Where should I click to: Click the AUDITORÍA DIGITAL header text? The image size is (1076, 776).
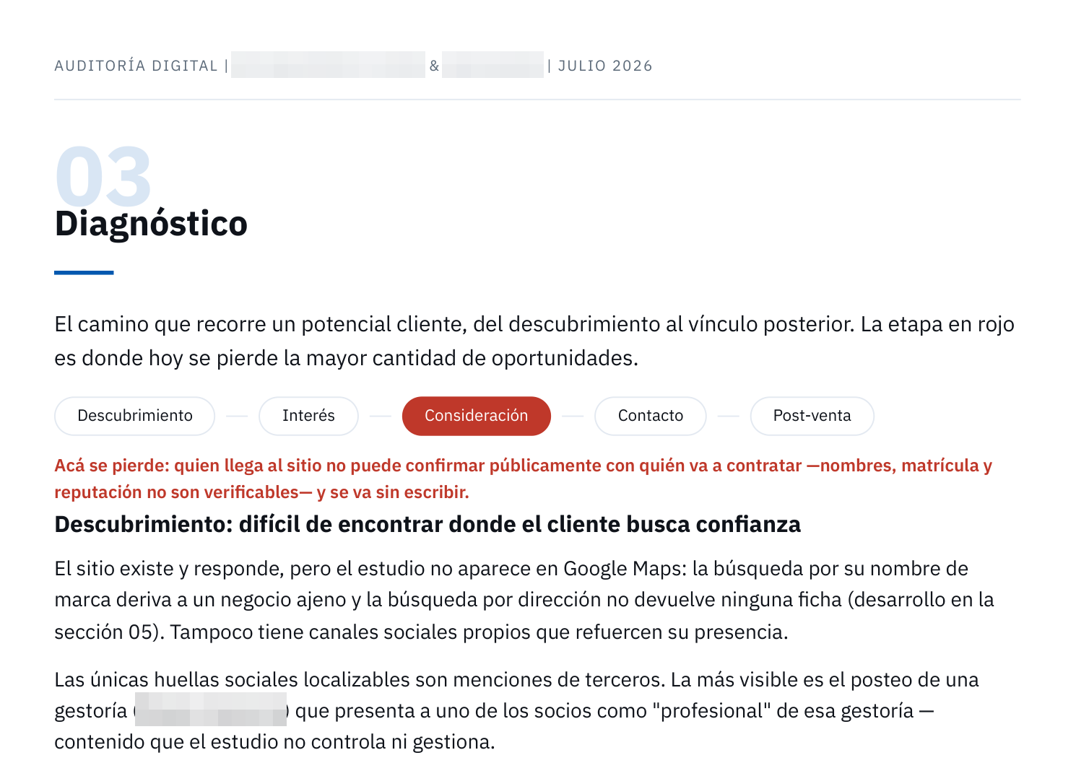coord(136,66)
